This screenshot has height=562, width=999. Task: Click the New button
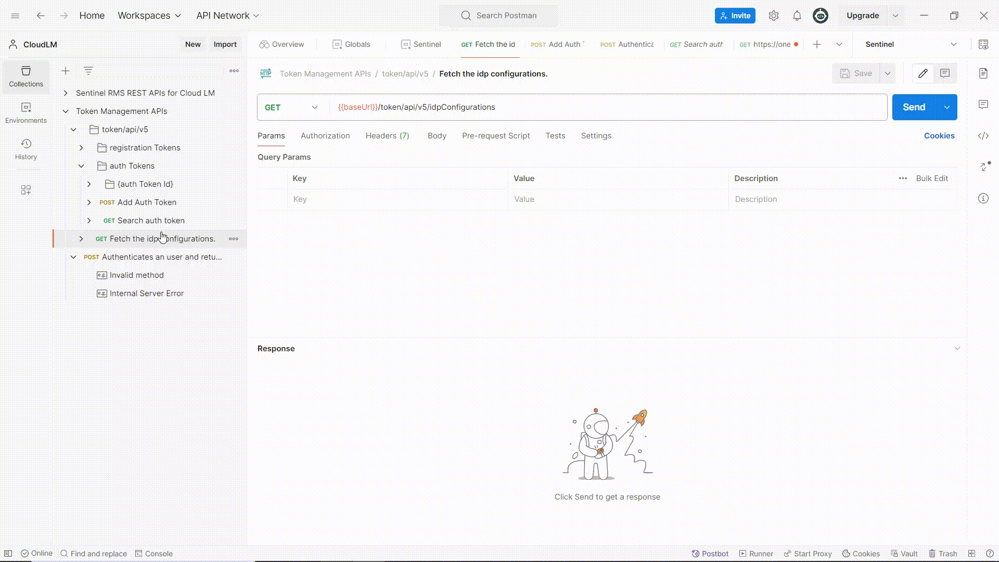tap(193, 44)
